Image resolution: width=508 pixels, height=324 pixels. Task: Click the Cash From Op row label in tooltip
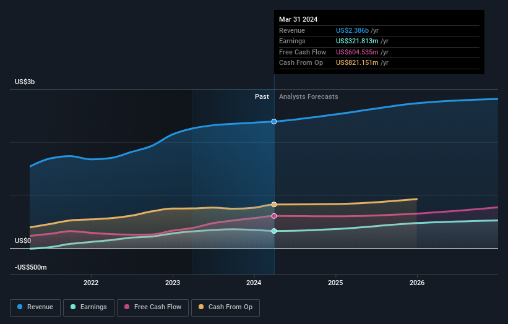[x=301, y=63]
